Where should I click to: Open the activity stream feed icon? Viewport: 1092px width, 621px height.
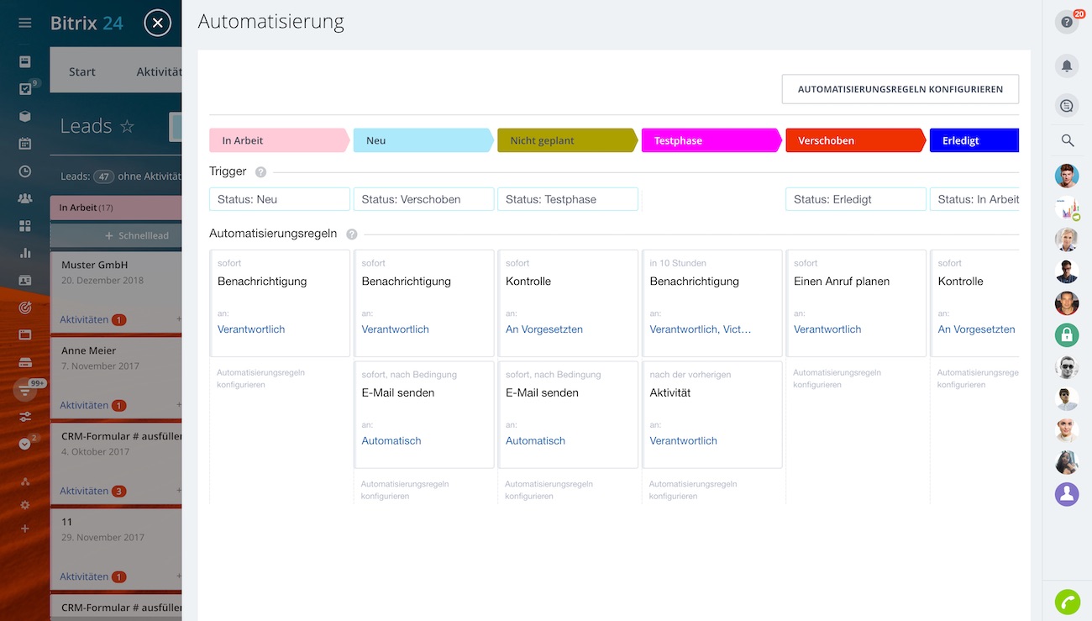pos(25,61)
